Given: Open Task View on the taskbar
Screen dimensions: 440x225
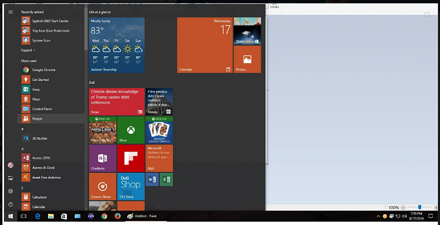Looking at the screenshot, I should click(24, 216).
